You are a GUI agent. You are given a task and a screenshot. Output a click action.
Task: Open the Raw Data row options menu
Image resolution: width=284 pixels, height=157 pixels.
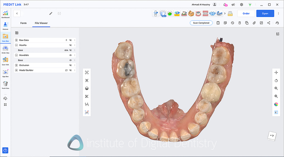point(74,40)
